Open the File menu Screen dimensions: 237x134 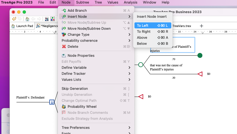pyautogui.click(x=41, y=2)
